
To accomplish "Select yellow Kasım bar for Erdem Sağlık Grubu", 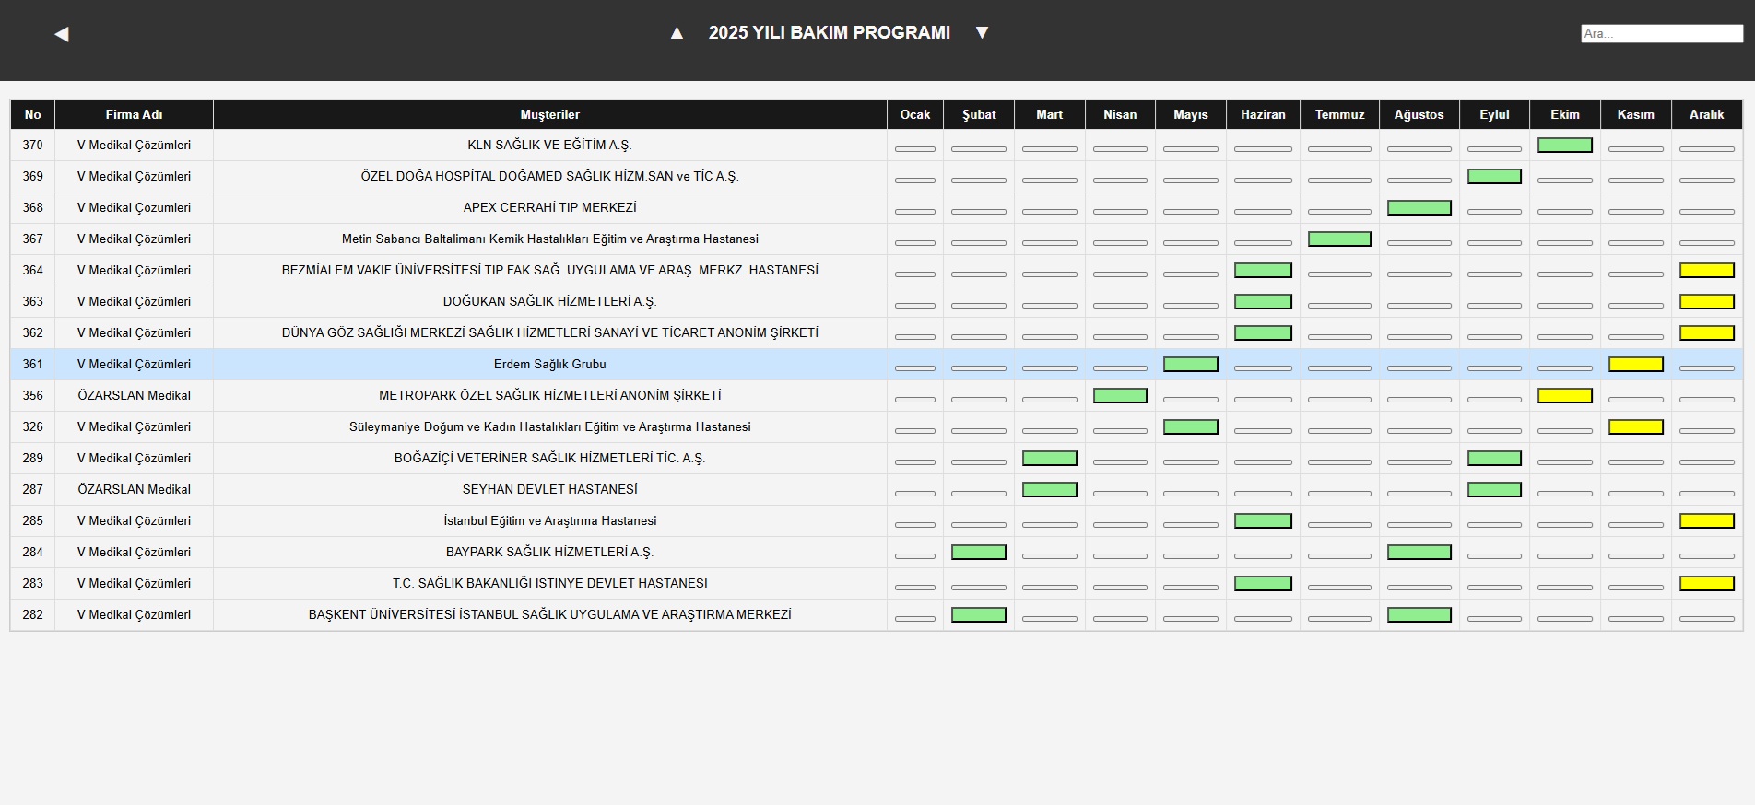I will [x=1635, y=365].
